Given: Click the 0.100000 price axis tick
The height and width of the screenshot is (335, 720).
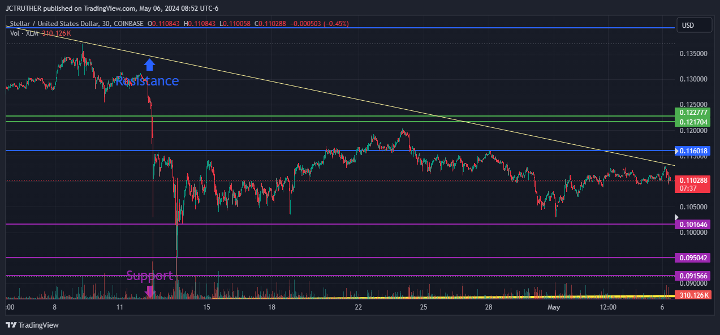Looking at the screenshot, I should (x=693, y=233).
